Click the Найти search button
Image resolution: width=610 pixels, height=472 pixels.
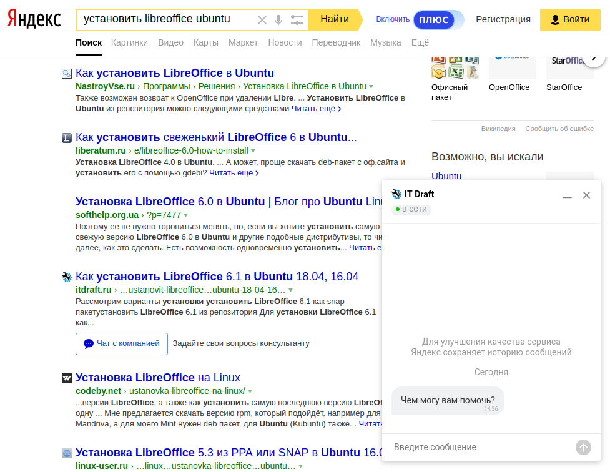pyautogui.click(x=335, y=19)
